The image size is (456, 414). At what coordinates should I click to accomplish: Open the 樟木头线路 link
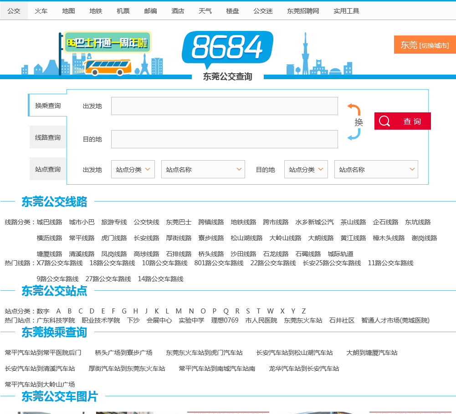point(389,238)
